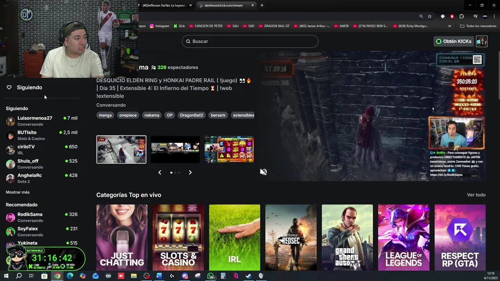Open the Slots & Casino category card
Screen dimensions: 500x281
click(178, 237)
